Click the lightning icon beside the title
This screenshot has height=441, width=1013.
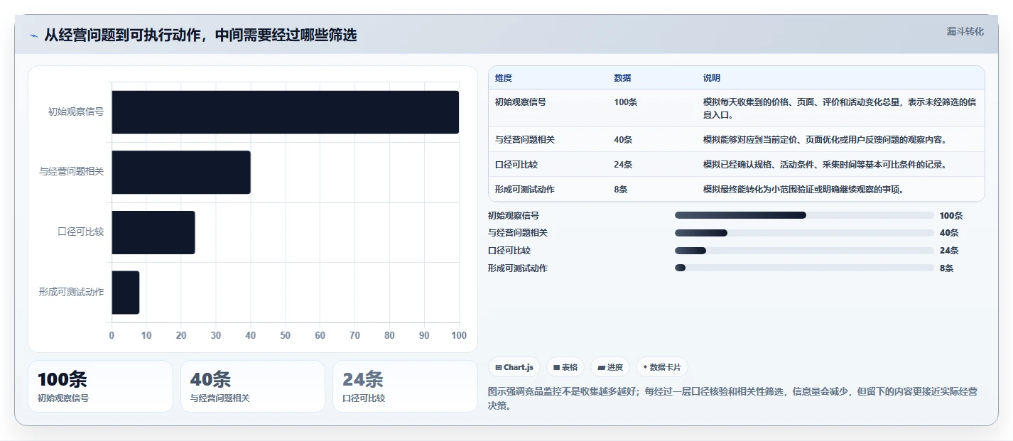click(33, 36)
